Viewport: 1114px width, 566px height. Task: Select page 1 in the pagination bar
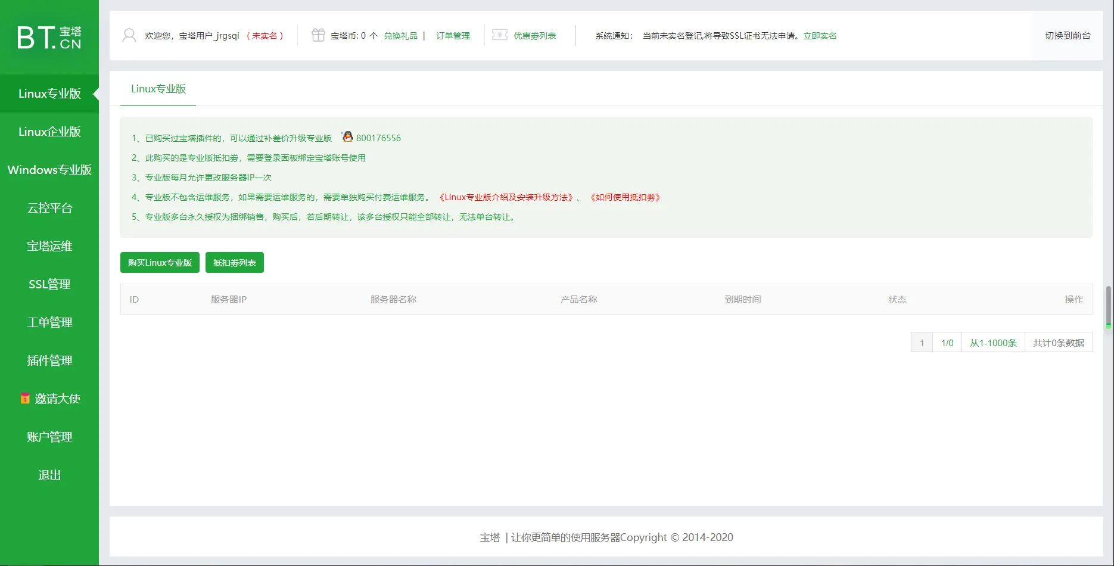[x=922, y=343]
